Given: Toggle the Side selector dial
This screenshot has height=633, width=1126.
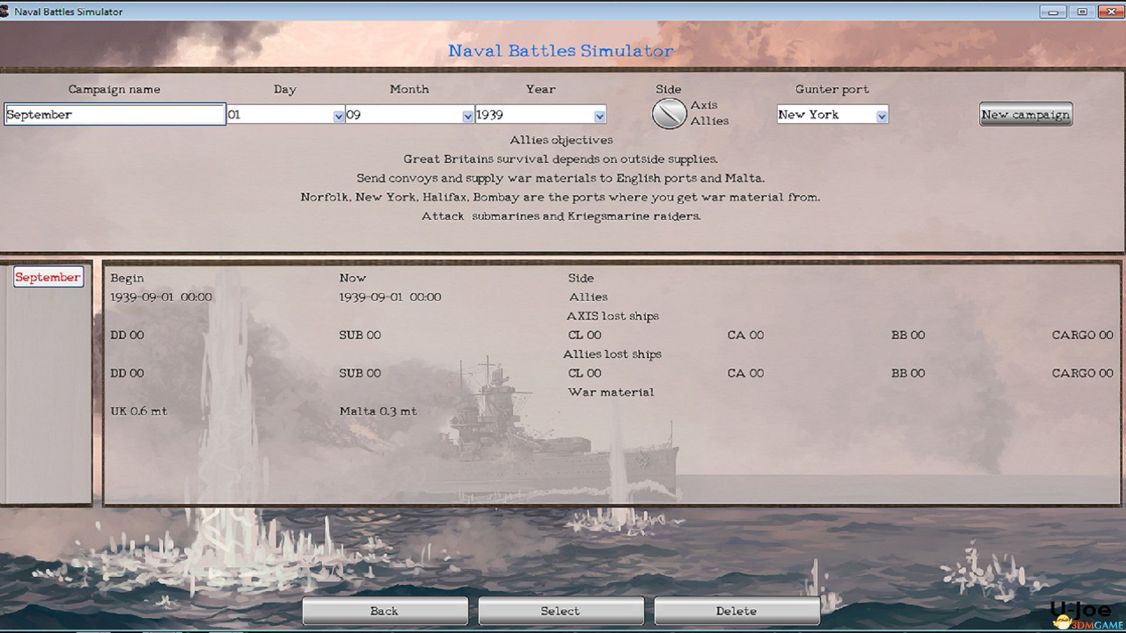Looking at the screenshot, I should 669,114.
